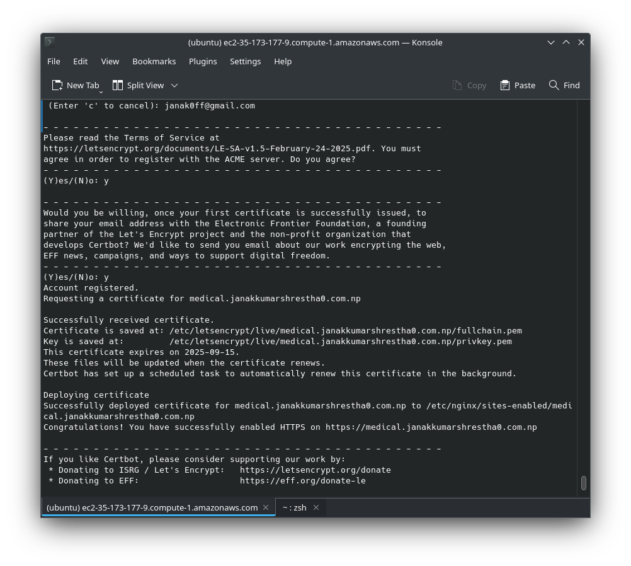Click the Konsole terminal icon in title bar

click(x=50, y=42)
